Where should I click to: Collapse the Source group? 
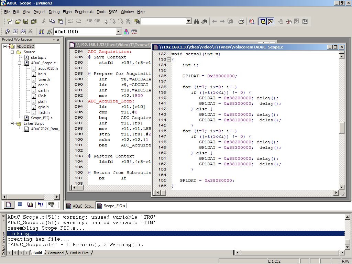pos(12,52)
